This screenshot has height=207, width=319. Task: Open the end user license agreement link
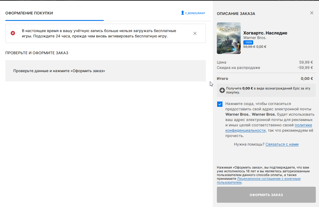(x=269, y=179)
